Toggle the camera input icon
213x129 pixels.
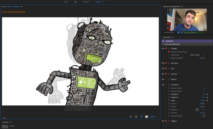point(179,32)
